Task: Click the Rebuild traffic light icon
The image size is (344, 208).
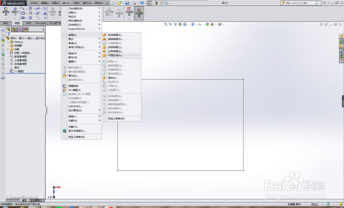Action: click(x=157, y=3)
